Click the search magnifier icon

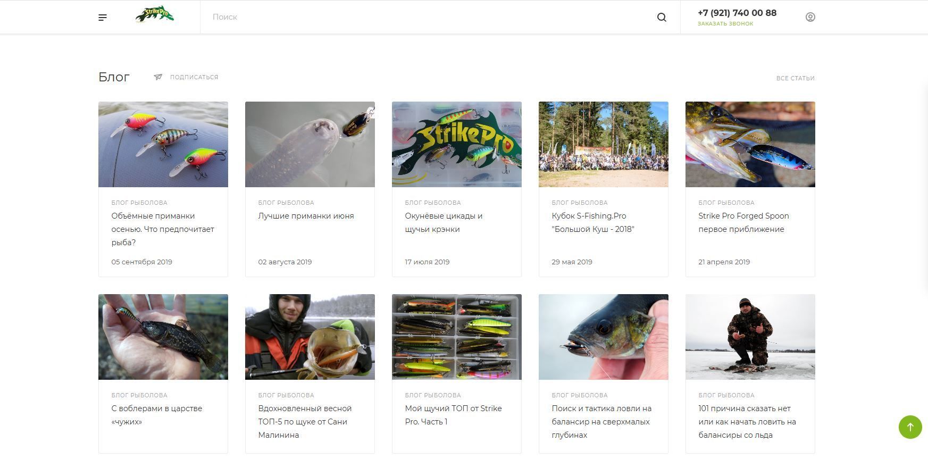click(x=662, y=17)
